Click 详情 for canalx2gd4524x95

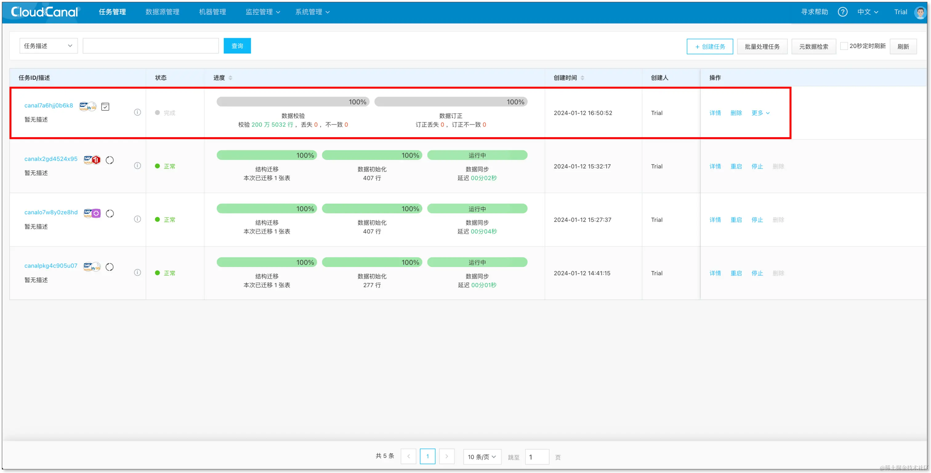coord(715,166)
